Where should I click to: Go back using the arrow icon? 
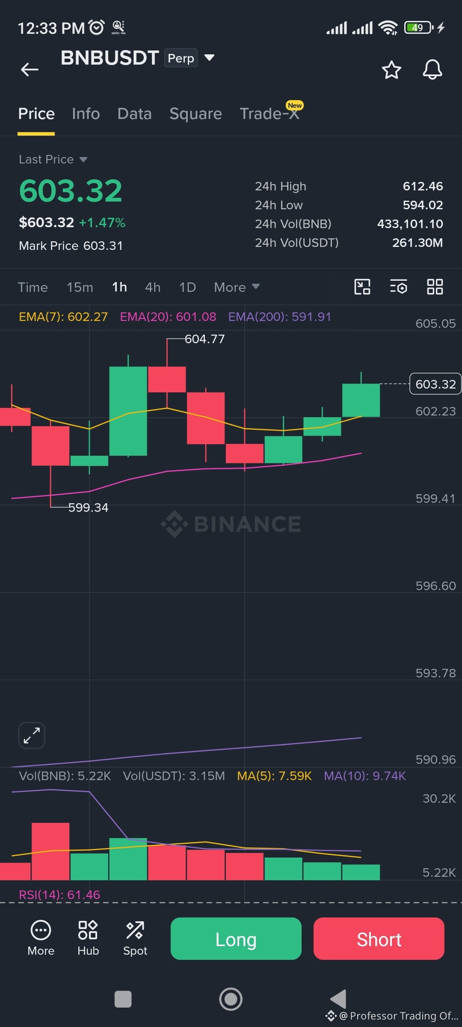30,69
